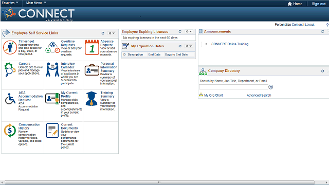This screenshot has width=329, height=185.
Task: Open the My Expiration Dates settings dropdown
Action: click(189, 46)
